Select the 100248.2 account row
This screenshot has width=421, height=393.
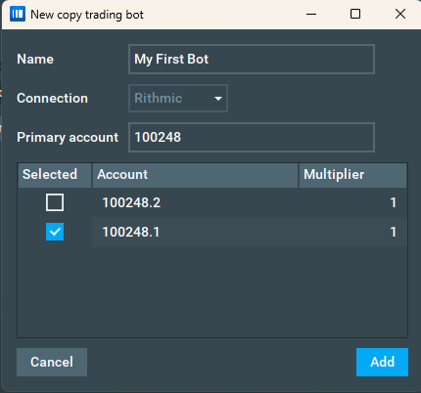pyautogui.click(x=212, y=202)
